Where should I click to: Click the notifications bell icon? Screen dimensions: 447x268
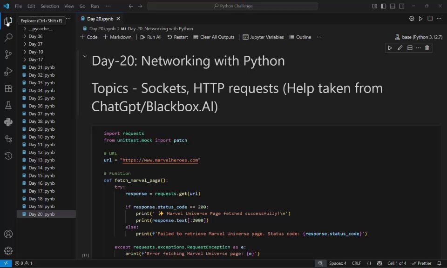[439, 263]
